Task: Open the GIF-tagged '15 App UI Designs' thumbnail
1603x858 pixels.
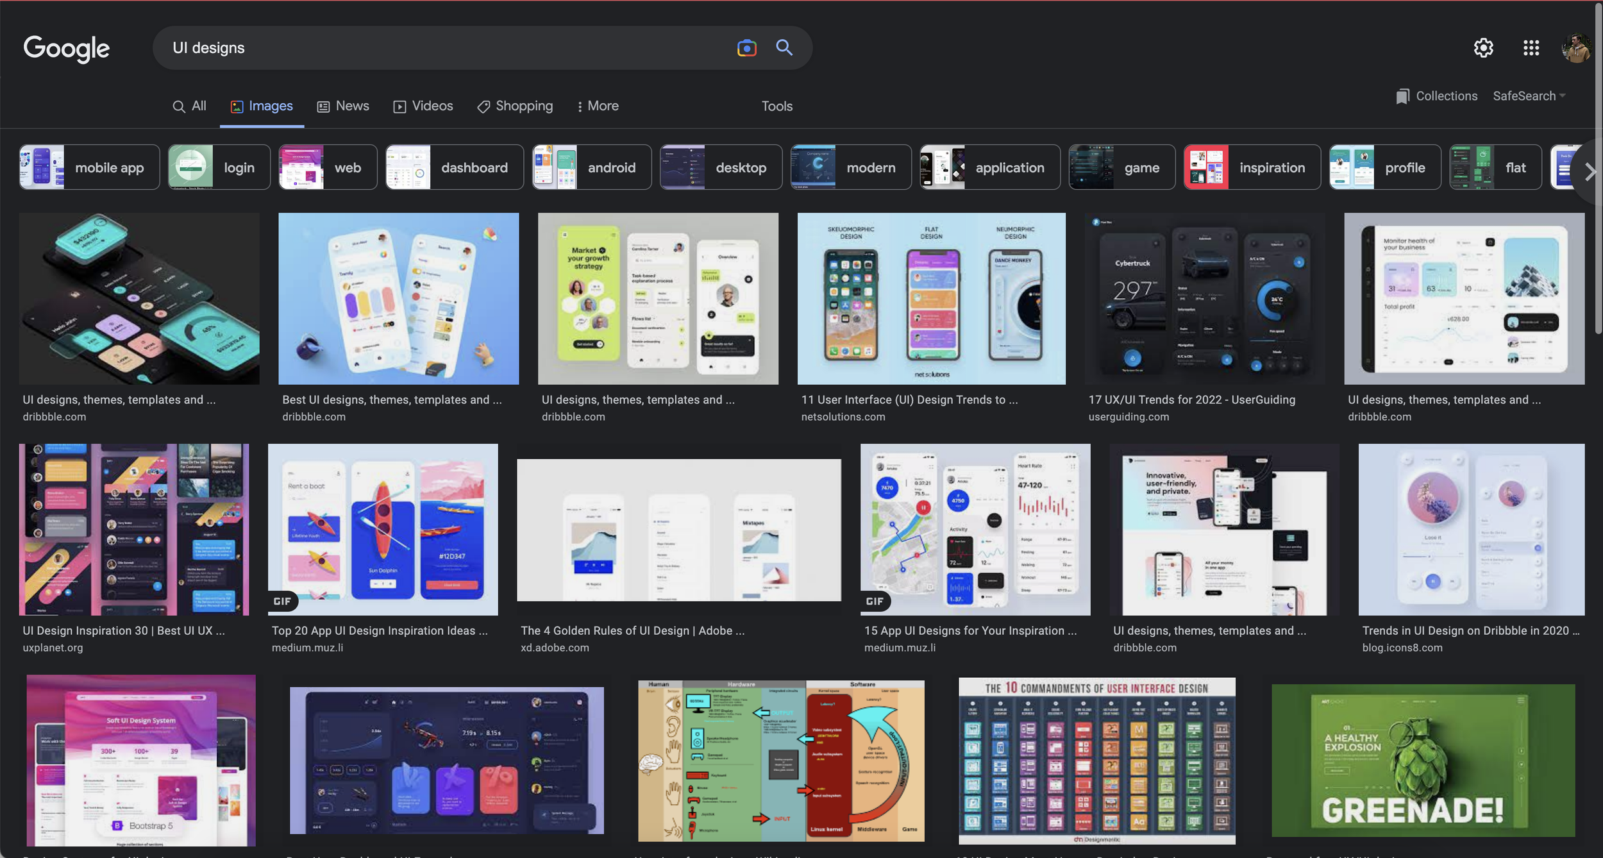Action: [x=975, y=530]
